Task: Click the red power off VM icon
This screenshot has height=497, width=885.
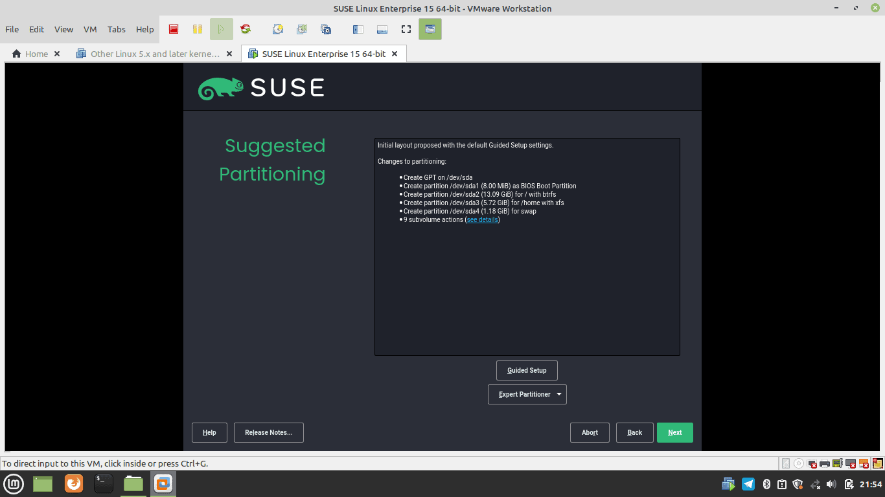Action: 174,29
